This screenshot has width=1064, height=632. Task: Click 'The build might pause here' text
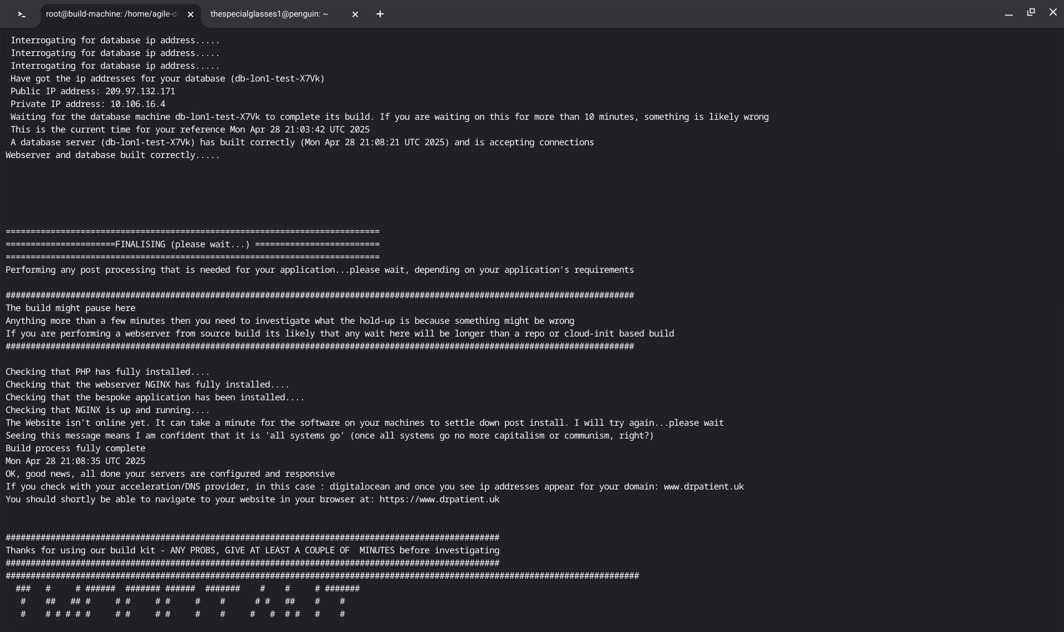[70, 308]
